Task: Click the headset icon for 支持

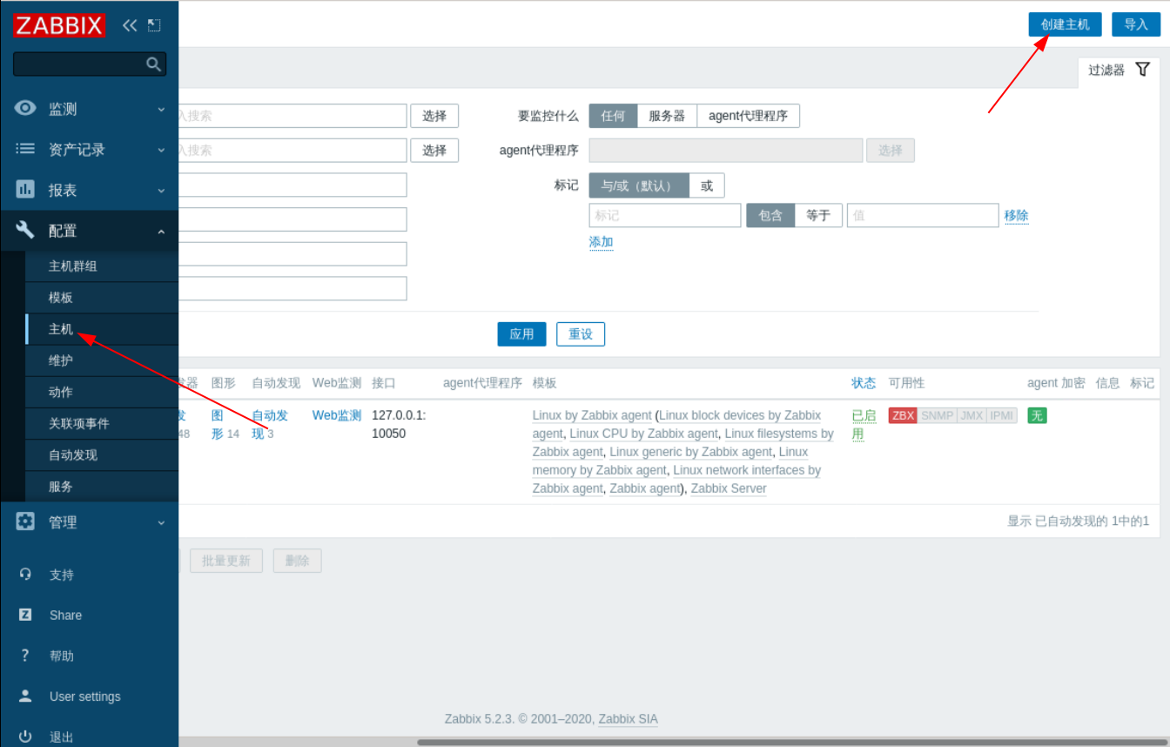Action: click(x=25, y=574)
